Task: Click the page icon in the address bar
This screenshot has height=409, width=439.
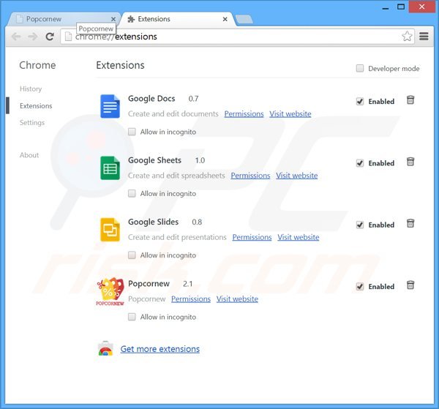Action: point(68,37)
